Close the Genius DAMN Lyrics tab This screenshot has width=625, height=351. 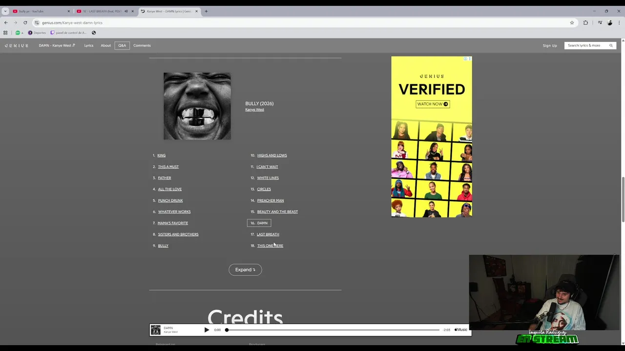click(196, 11)
